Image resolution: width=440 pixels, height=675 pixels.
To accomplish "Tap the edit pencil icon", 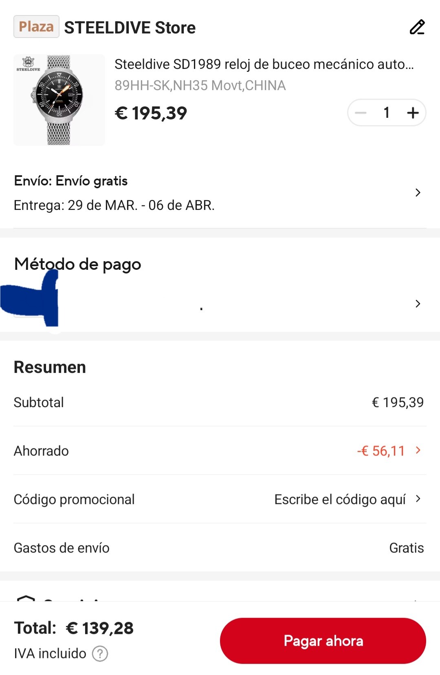I will click(417, 27).
